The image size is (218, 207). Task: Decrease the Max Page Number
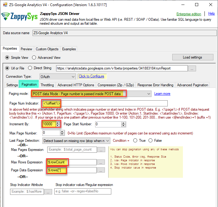tap(62, 134)
